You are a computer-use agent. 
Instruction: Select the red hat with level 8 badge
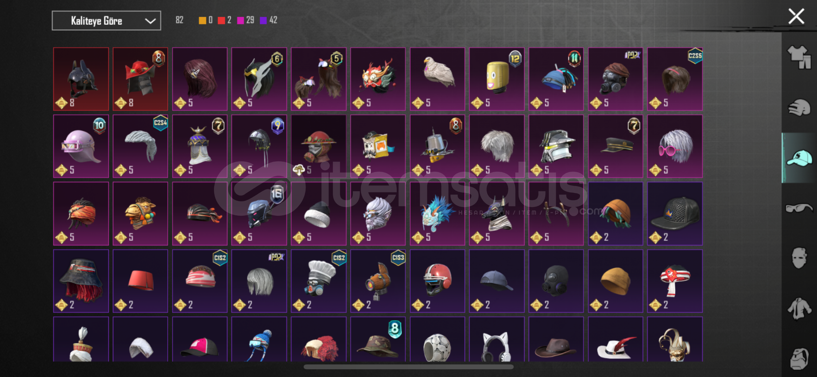(x=140, y=79)
